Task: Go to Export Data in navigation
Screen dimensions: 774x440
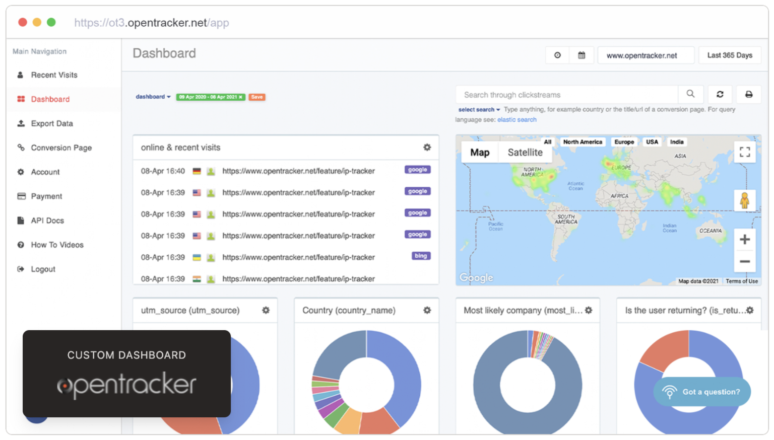Action: point(52,123)
